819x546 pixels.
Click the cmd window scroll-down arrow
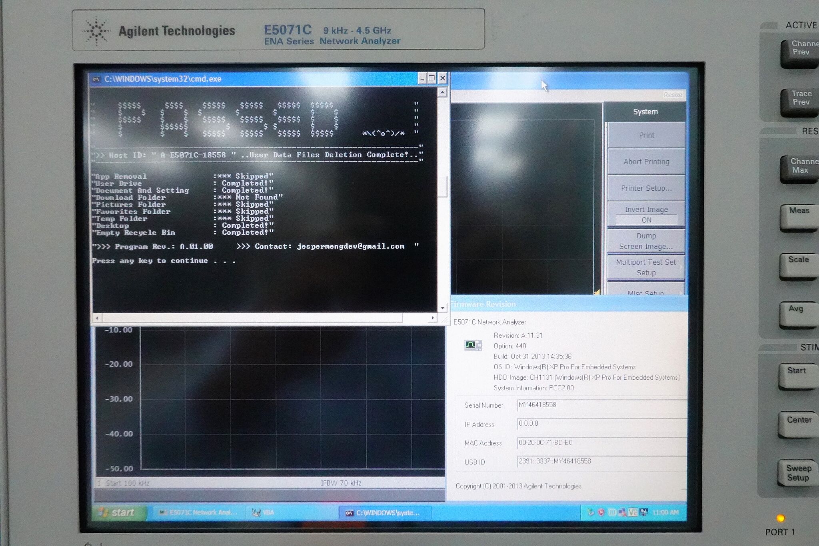442,307
